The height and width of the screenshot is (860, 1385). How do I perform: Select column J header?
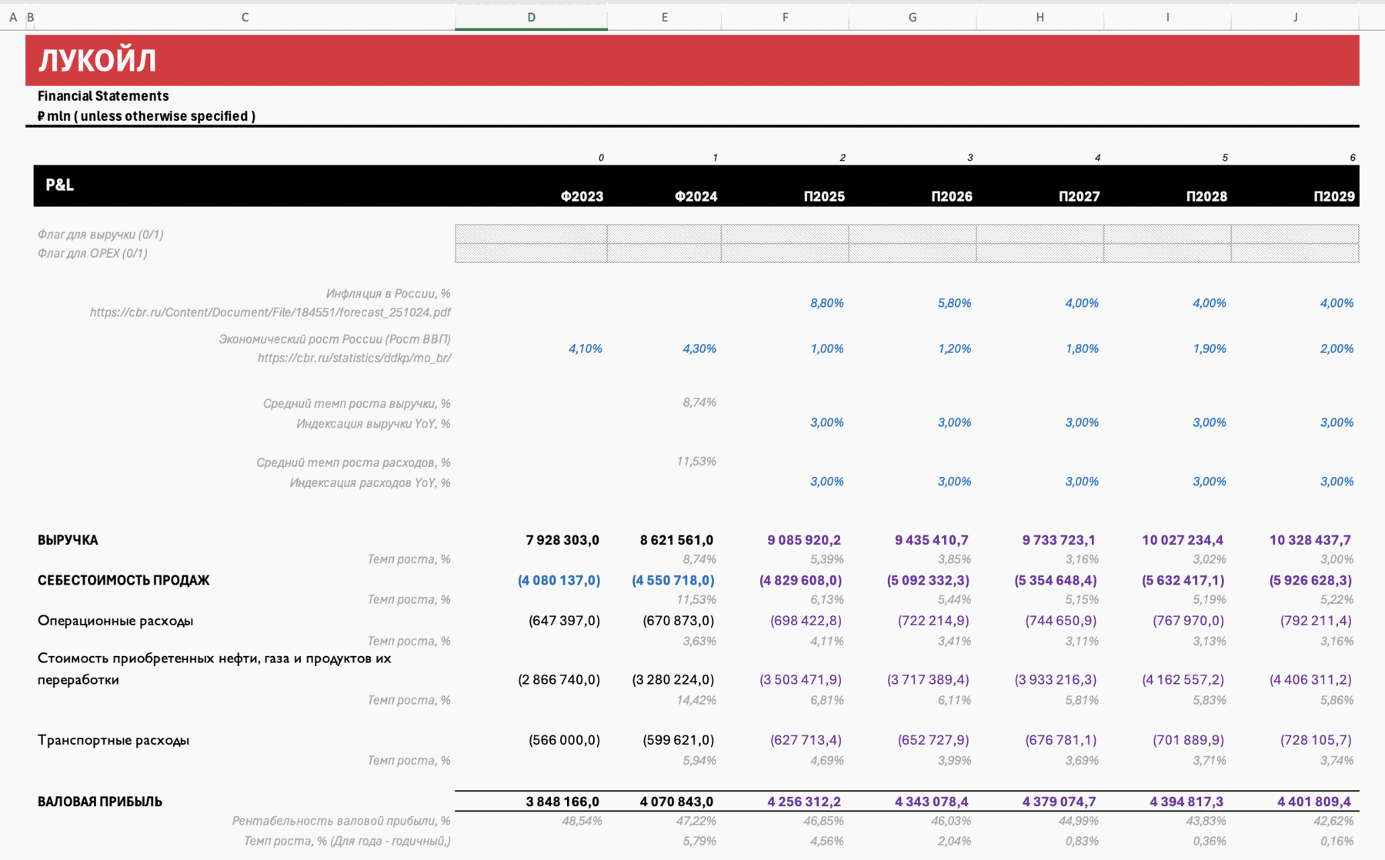pos(1295,17)
